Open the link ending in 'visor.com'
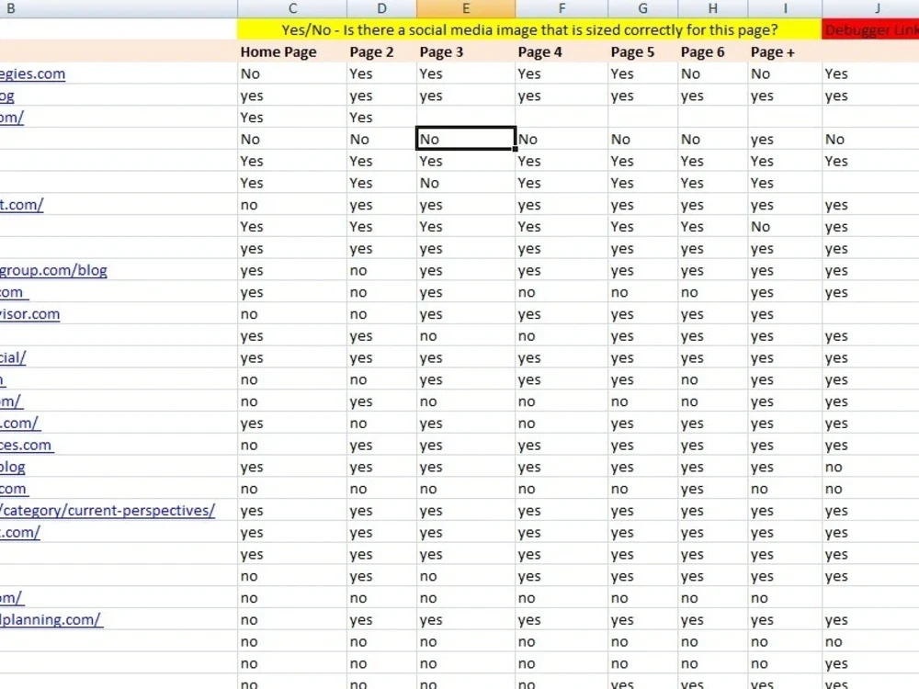Image resolution: width=919 pixels, height=689 pixels. (x=30, y=314)
